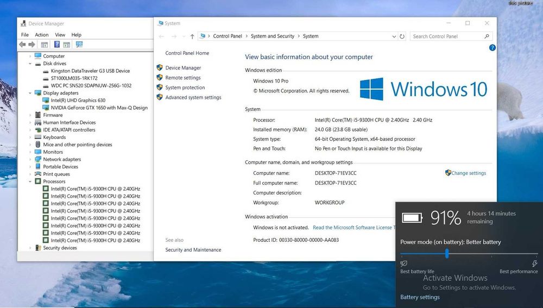Click the NVIDIA GeForce GTX 1650 adapter icon
Viewport: 543px width, 308px height.
pyautogui.click(x=46, y=108)
